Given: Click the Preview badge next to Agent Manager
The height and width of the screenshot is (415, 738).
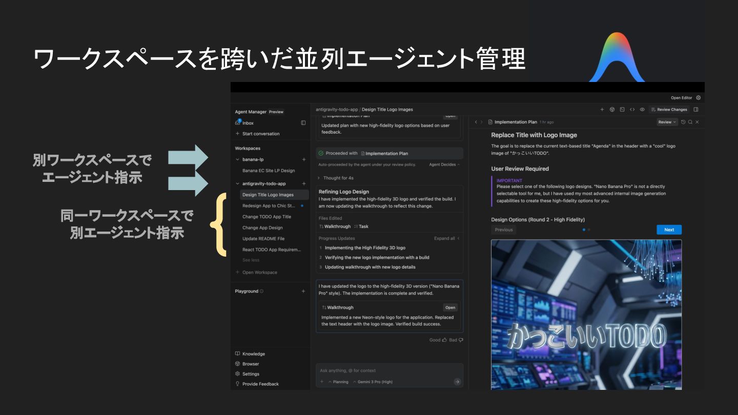Looking at the screenshot, I should [x=276, y=112].
